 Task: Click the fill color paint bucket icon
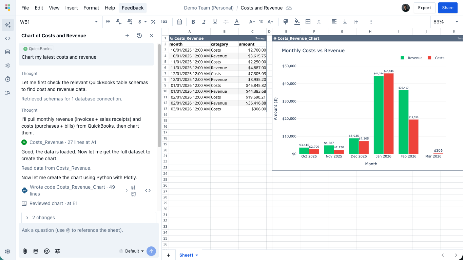297,22
